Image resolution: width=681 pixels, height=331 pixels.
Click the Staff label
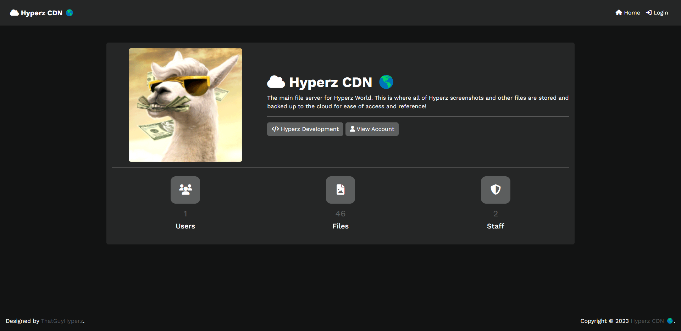pos(495,226)
